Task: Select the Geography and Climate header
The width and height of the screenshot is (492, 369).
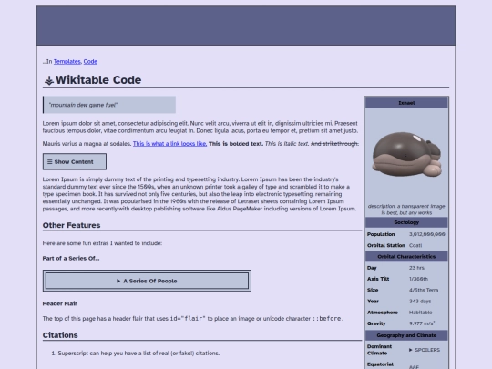Action: (406, 335)
